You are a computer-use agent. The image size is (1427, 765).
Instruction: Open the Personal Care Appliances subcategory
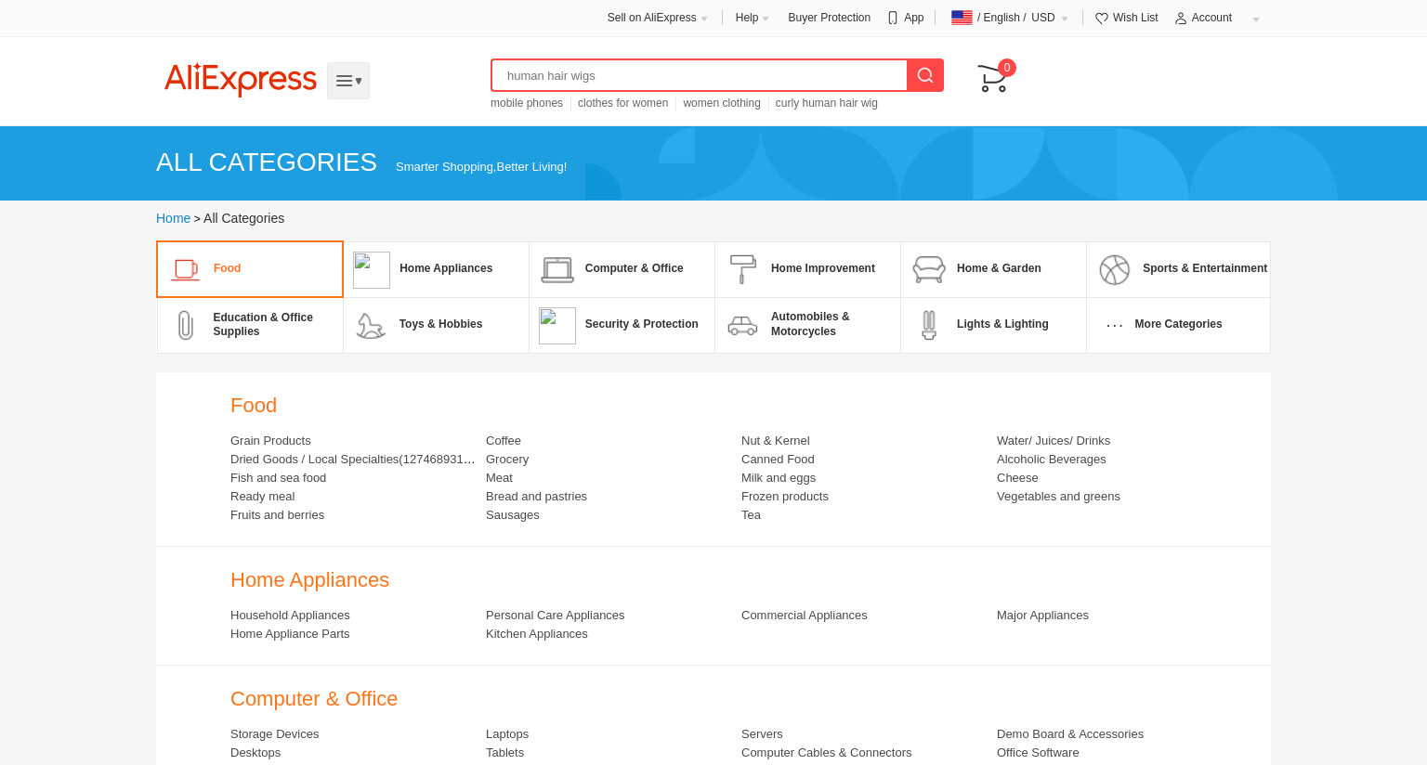[555, 616]
